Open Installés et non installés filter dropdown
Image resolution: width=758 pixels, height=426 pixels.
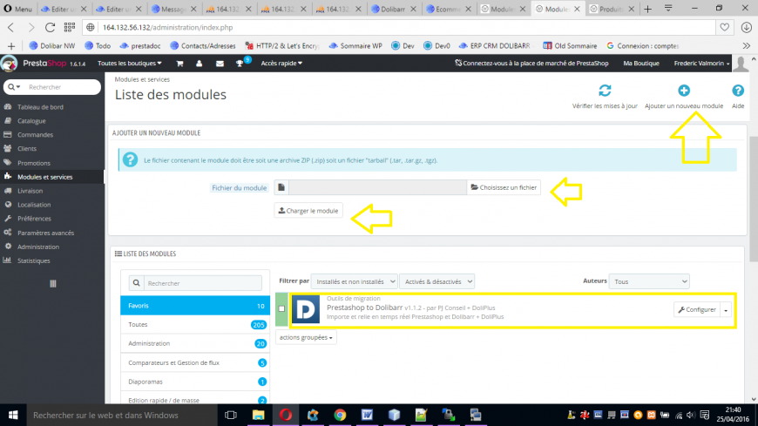(x=354, y=281)
